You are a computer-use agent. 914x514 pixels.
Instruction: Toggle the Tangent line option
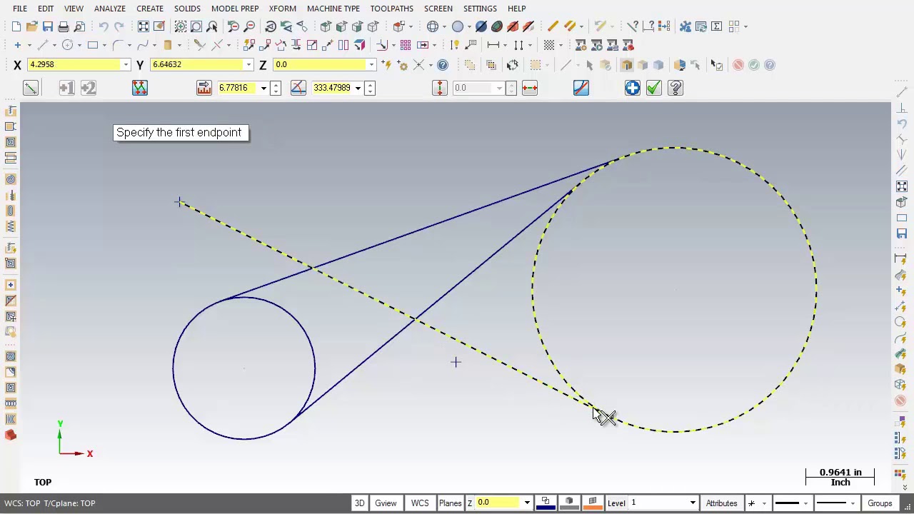[x=581, y=88]
